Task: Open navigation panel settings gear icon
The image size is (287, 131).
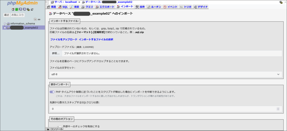Action: coord(28,9)
